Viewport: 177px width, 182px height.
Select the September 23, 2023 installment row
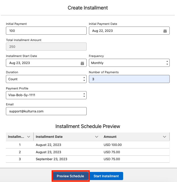coord(51,159)
